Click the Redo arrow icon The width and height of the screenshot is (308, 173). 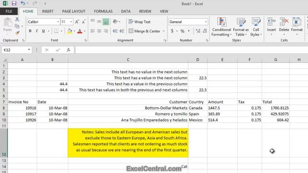coord(35,3)
